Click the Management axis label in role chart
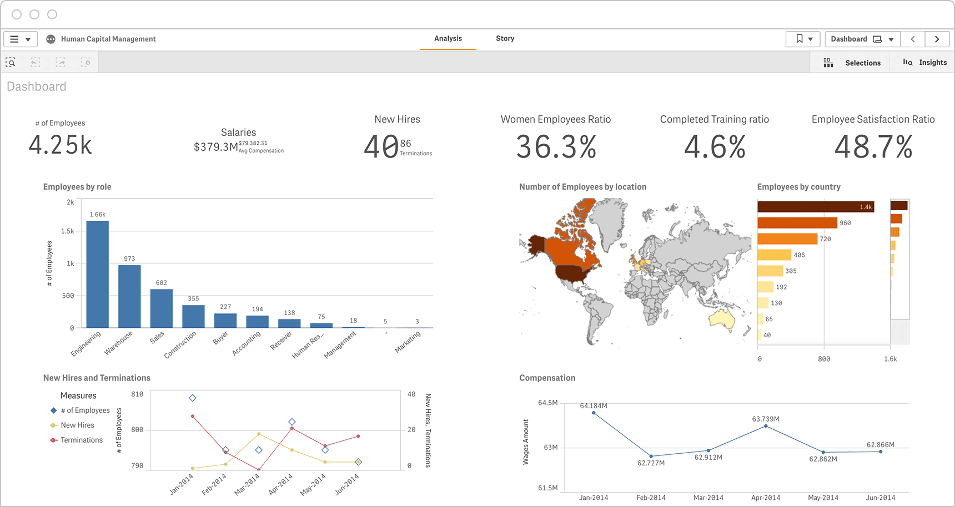The width and height of the screenshot is (955, 507). tap(340, 345)
